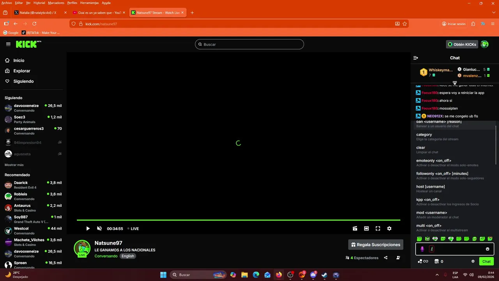Select the mod <username> command
The height and width of the screenshot is (281, 499).
[x=454, y=215]
